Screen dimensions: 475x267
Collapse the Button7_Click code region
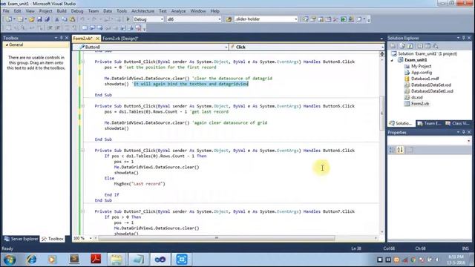pyautogui.click(x=82, y=211)
